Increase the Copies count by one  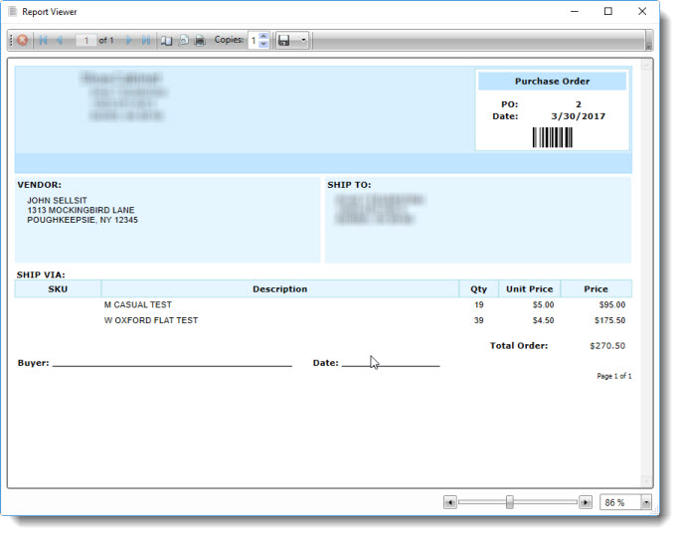pos(263,36)
